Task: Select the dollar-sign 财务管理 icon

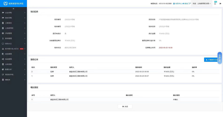Action: point(3,39)
